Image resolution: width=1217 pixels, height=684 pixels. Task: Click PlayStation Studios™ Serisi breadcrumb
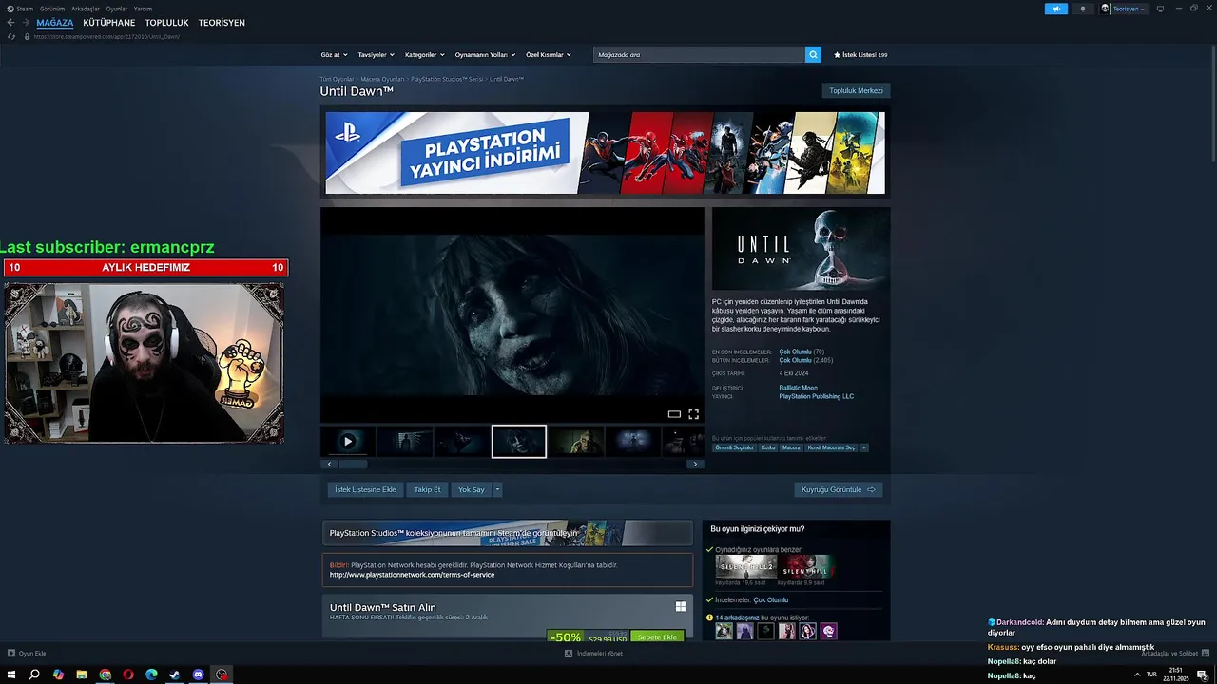447,79
